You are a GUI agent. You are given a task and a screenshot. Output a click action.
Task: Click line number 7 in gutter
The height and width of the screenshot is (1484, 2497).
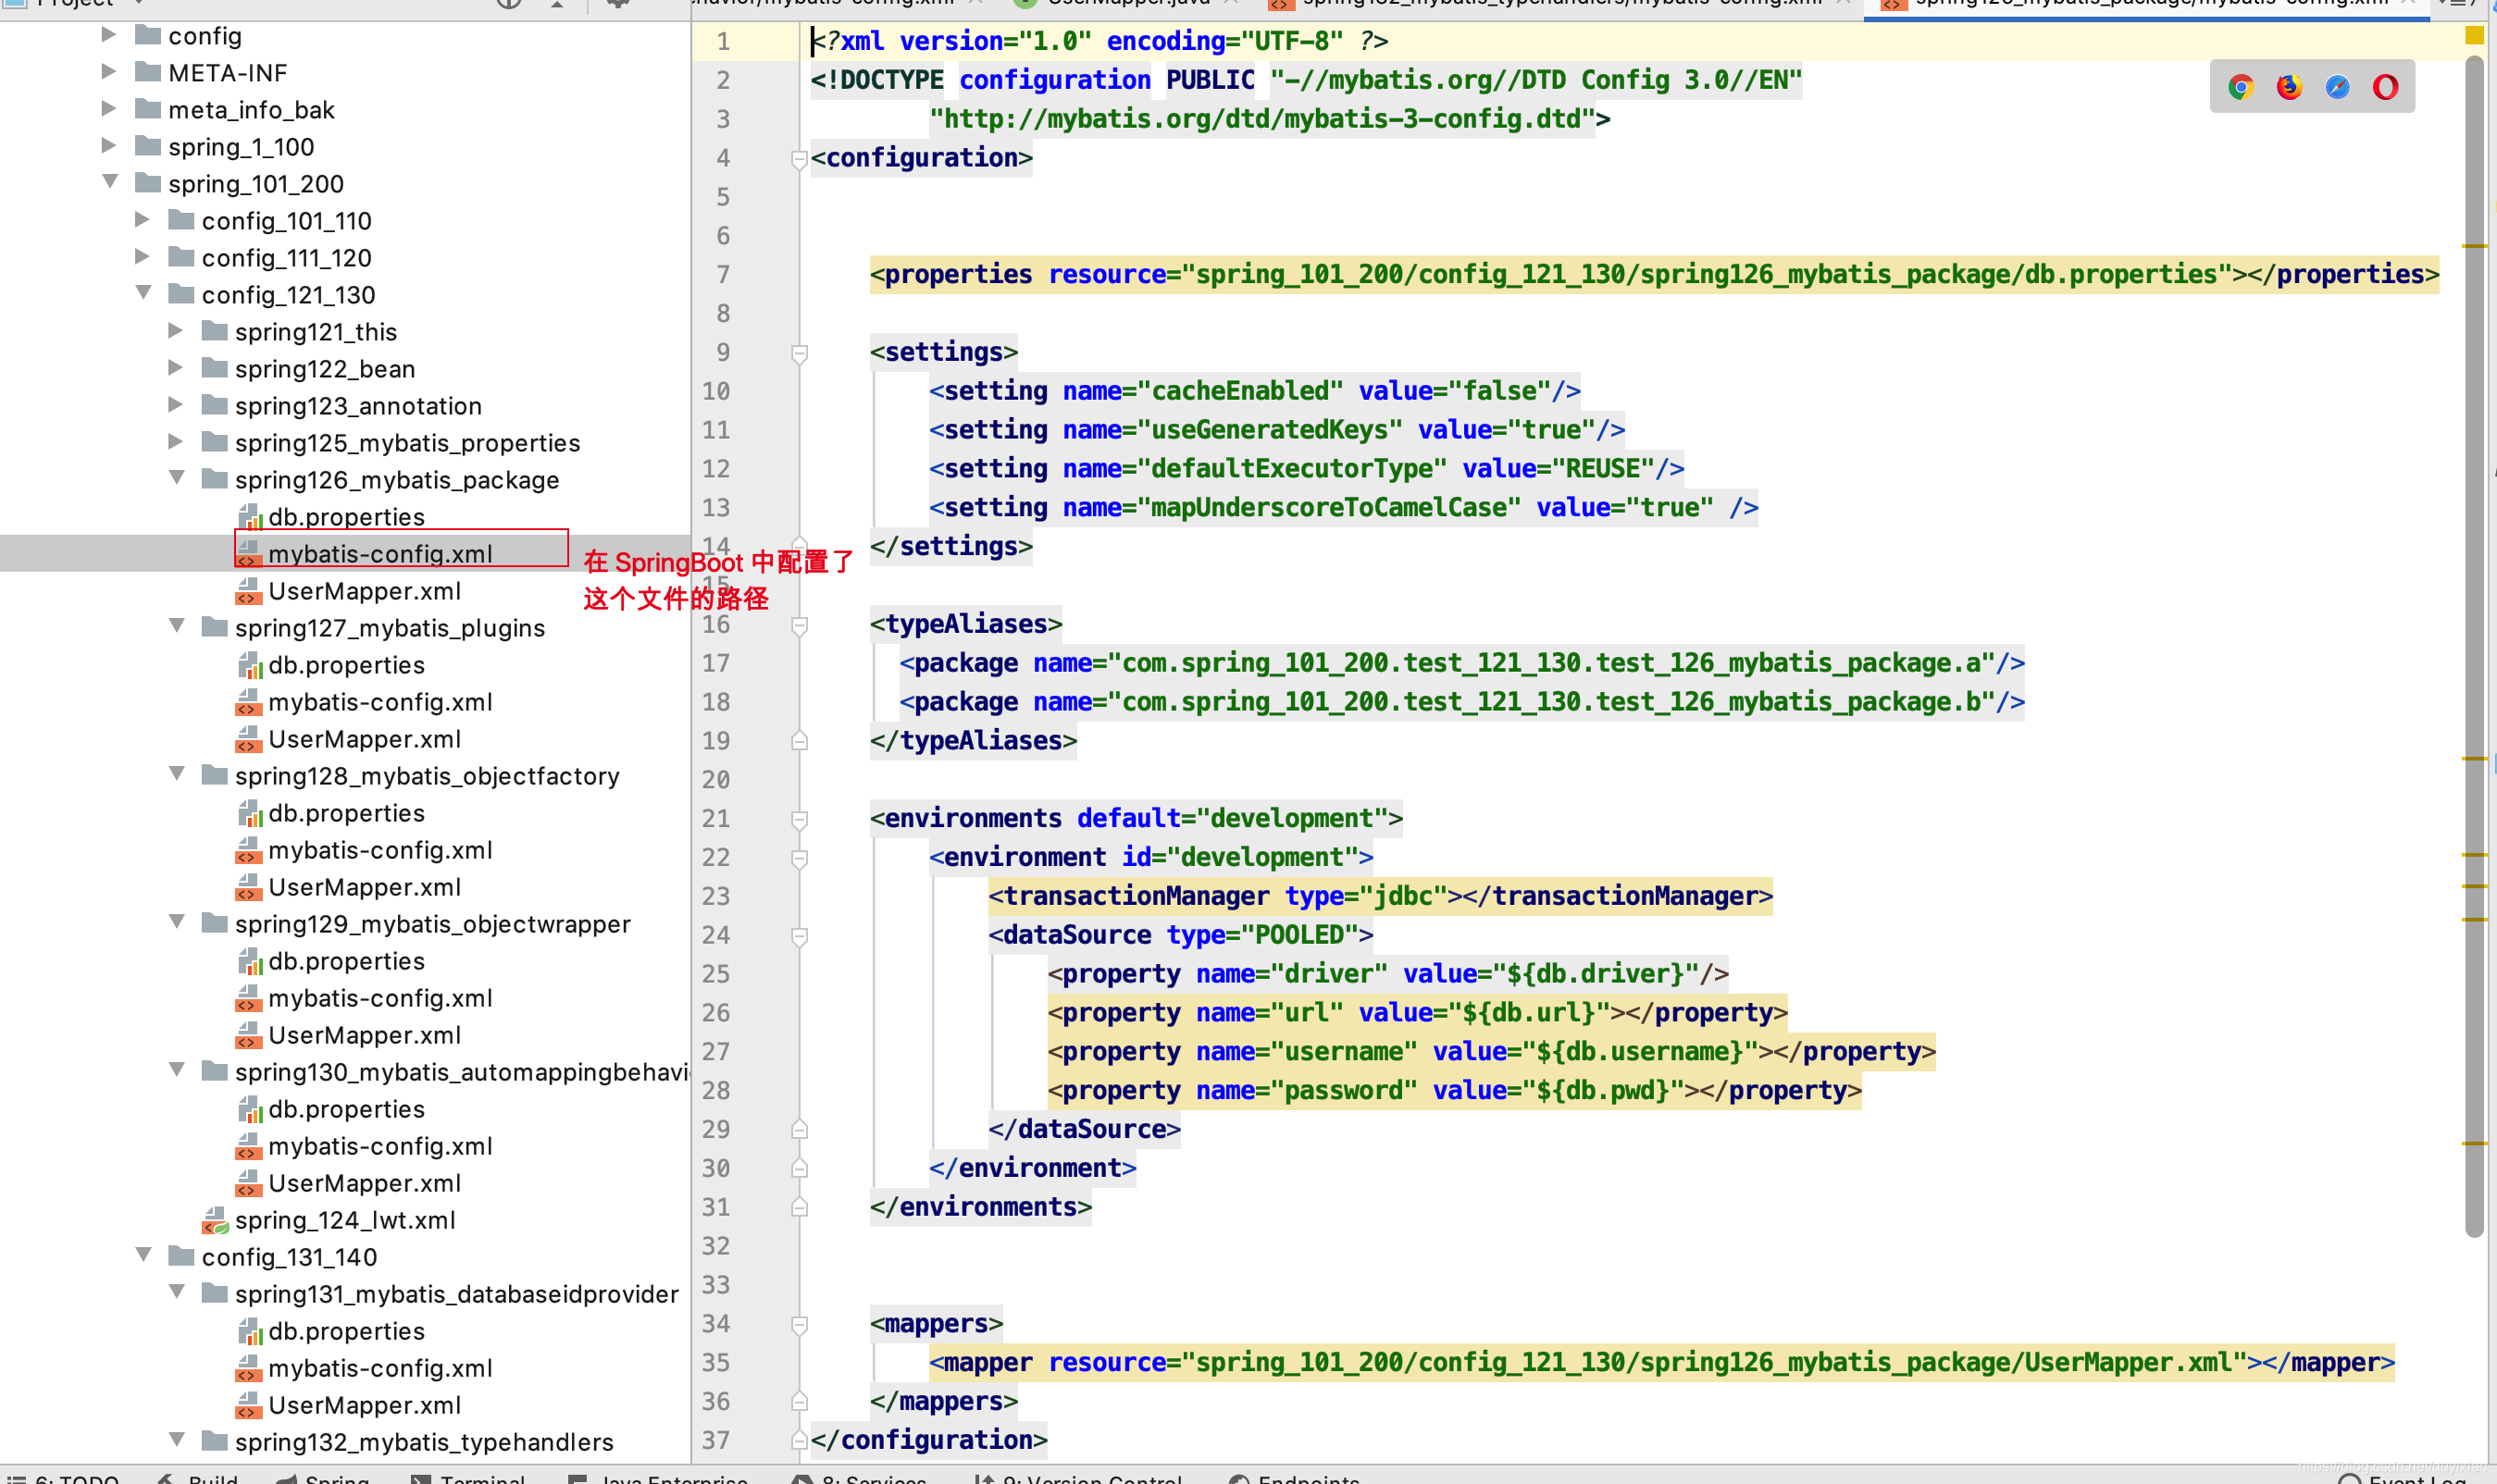(724, 275)
